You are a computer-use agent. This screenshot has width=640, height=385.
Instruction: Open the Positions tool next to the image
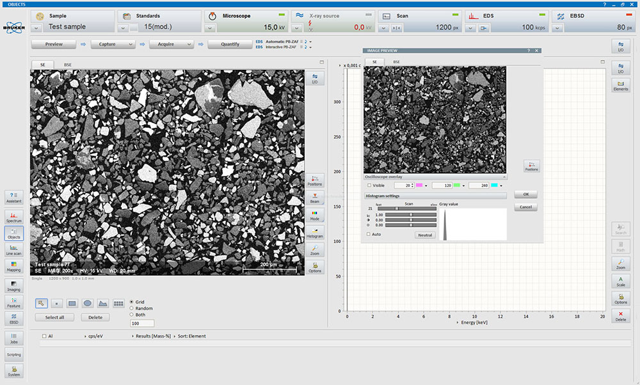(x=314, y=181)
